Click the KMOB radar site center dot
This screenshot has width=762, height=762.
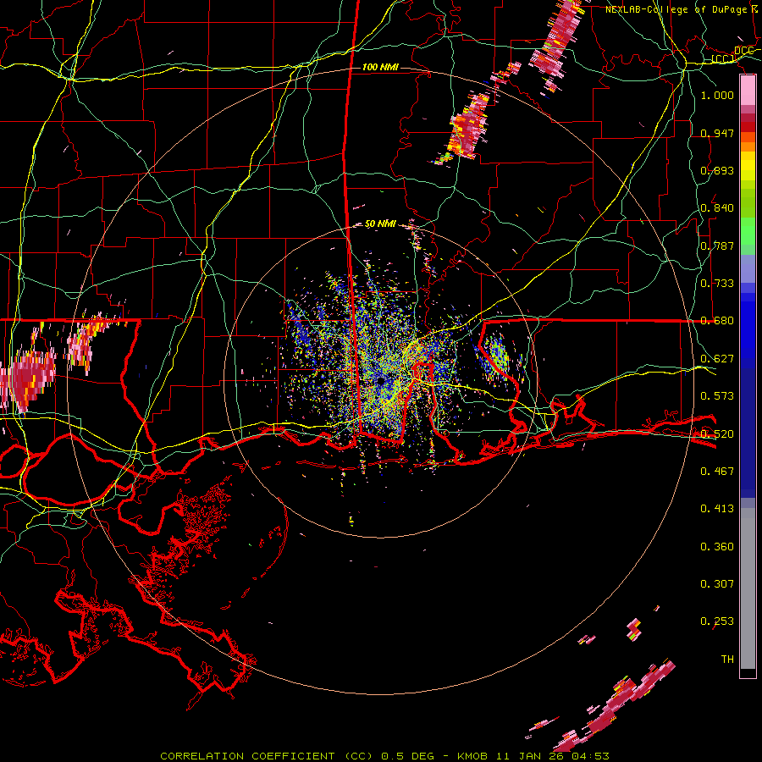coord(381,381)
